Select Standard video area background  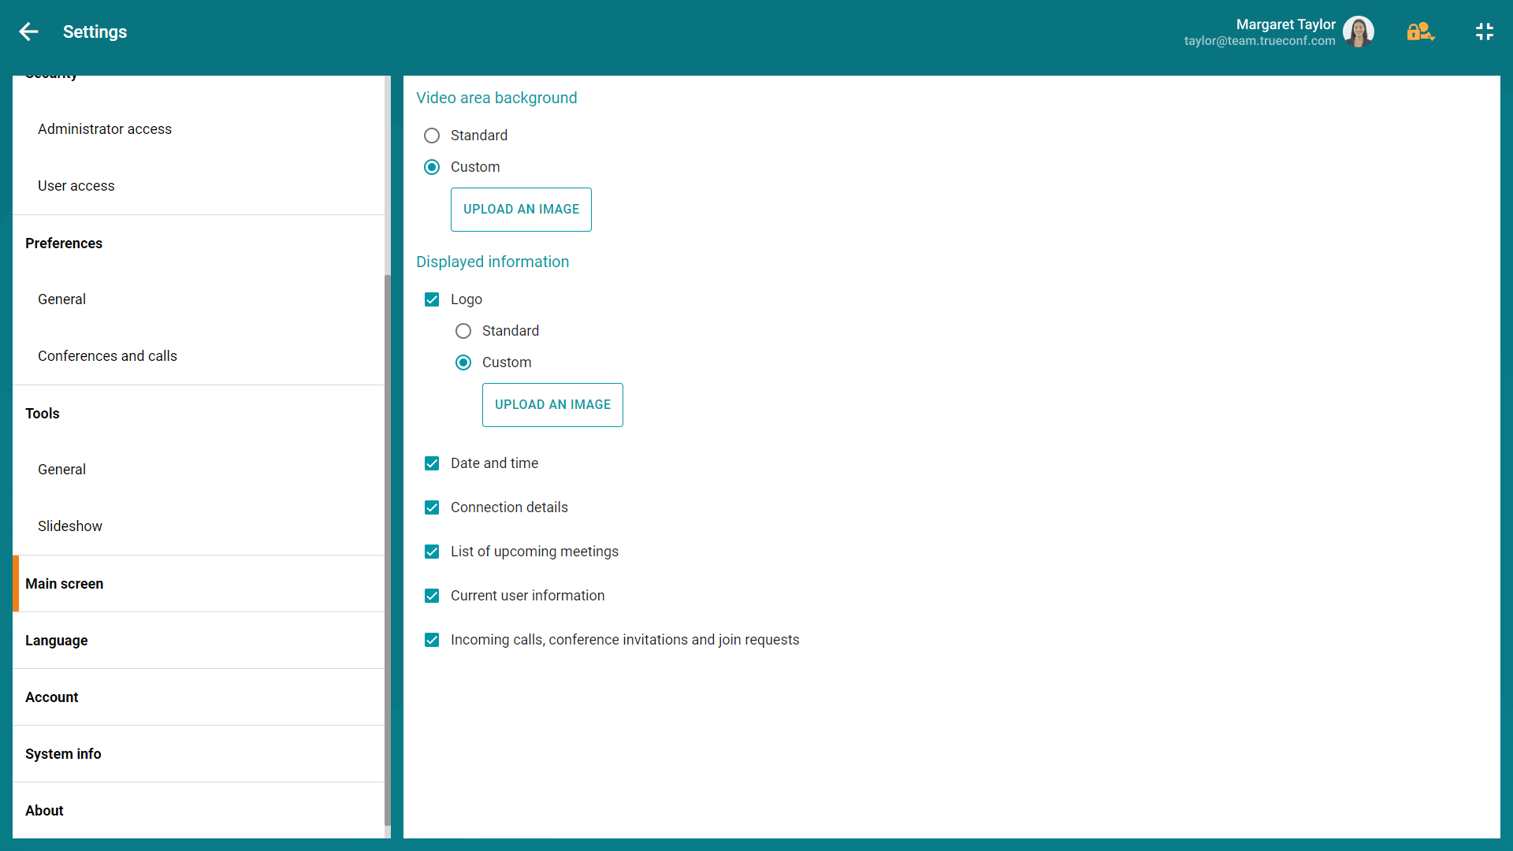coord(432,136)
